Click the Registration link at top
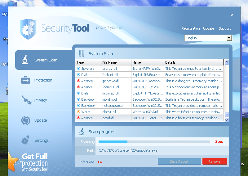 click(x=191, y=28)
